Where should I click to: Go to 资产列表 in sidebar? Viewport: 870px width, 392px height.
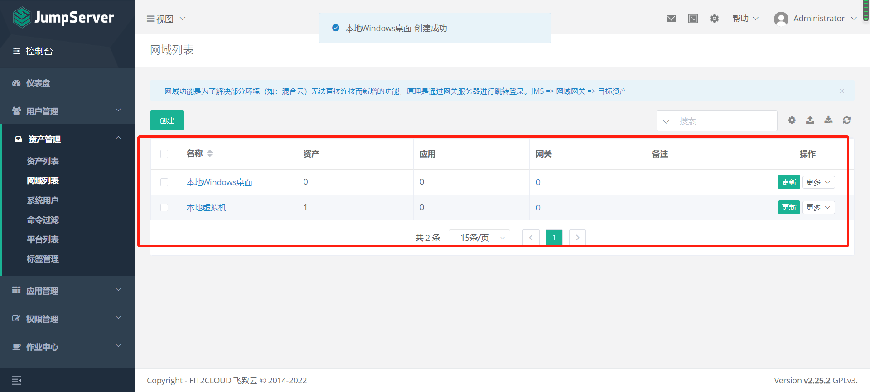click(43, 161)
